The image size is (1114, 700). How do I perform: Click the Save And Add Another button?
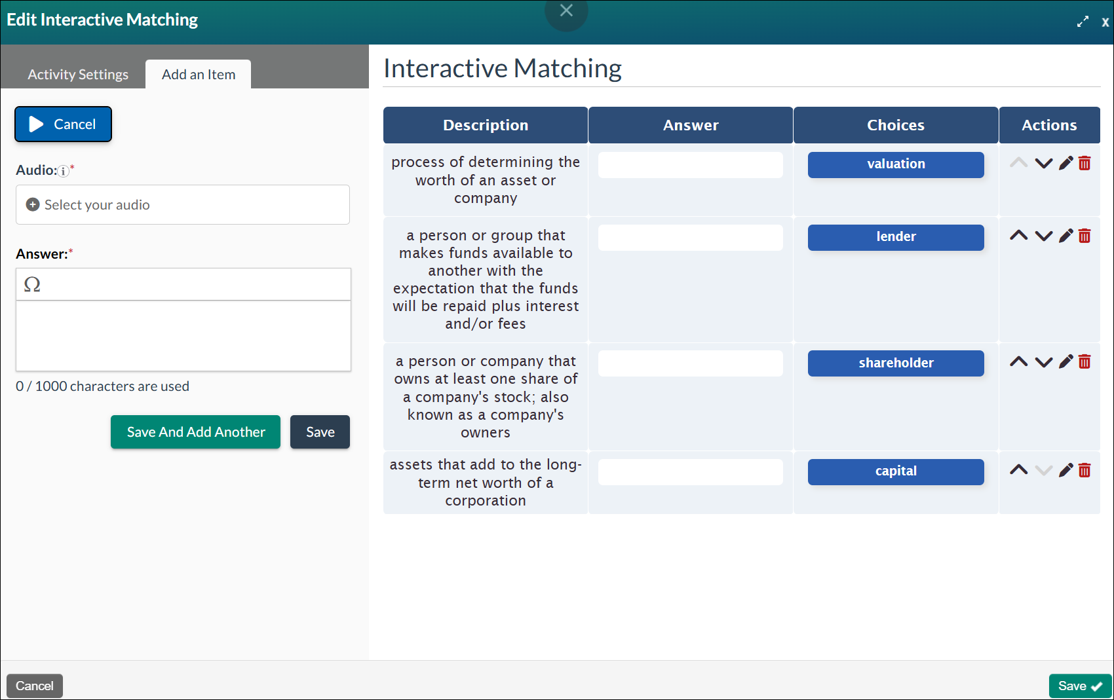[195, 432]
